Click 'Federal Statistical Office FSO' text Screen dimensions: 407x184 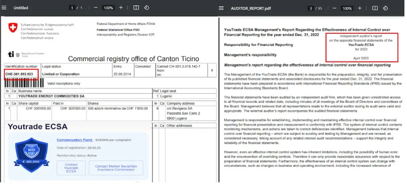[118, 30]
